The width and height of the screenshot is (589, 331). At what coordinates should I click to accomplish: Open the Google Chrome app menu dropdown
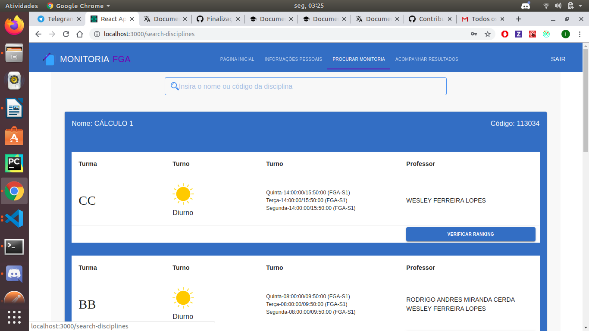[x=78, y=6]
